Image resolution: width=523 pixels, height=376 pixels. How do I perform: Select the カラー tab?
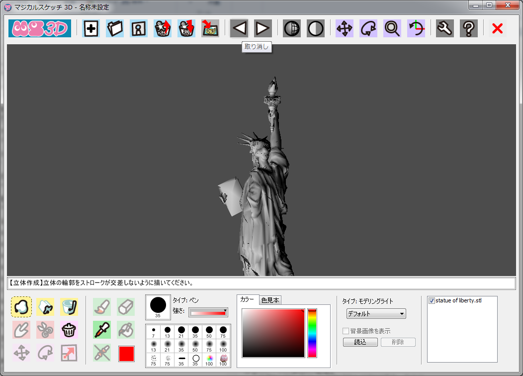pyautogui.click(x=247, y=299)
